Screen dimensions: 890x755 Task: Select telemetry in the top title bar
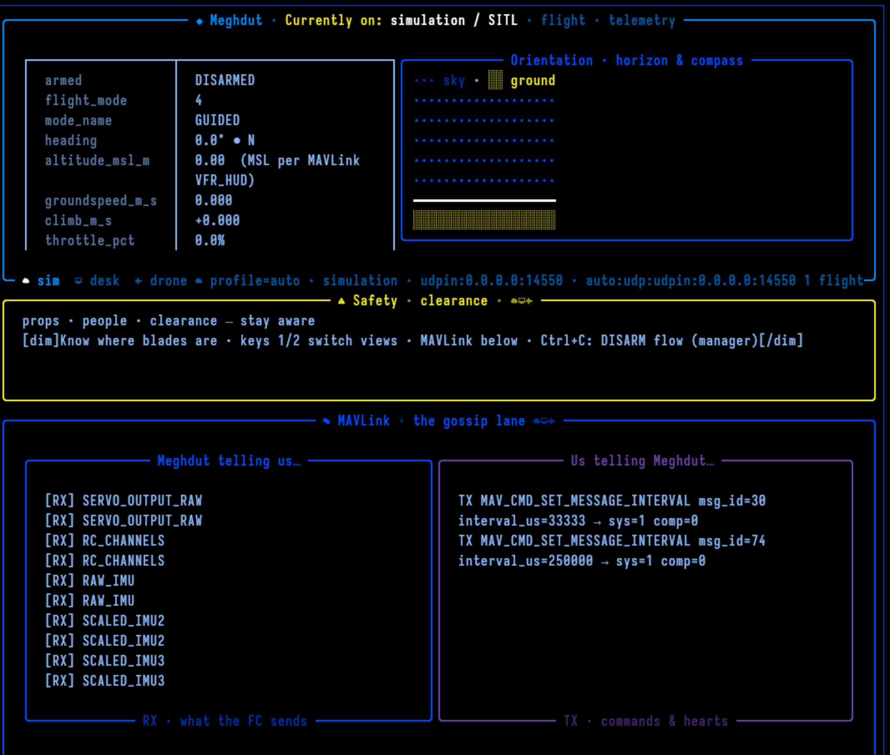tap(642, 20)
